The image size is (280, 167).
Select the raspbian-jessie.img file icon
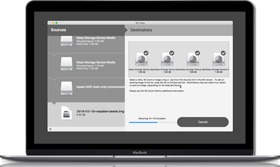66,113
